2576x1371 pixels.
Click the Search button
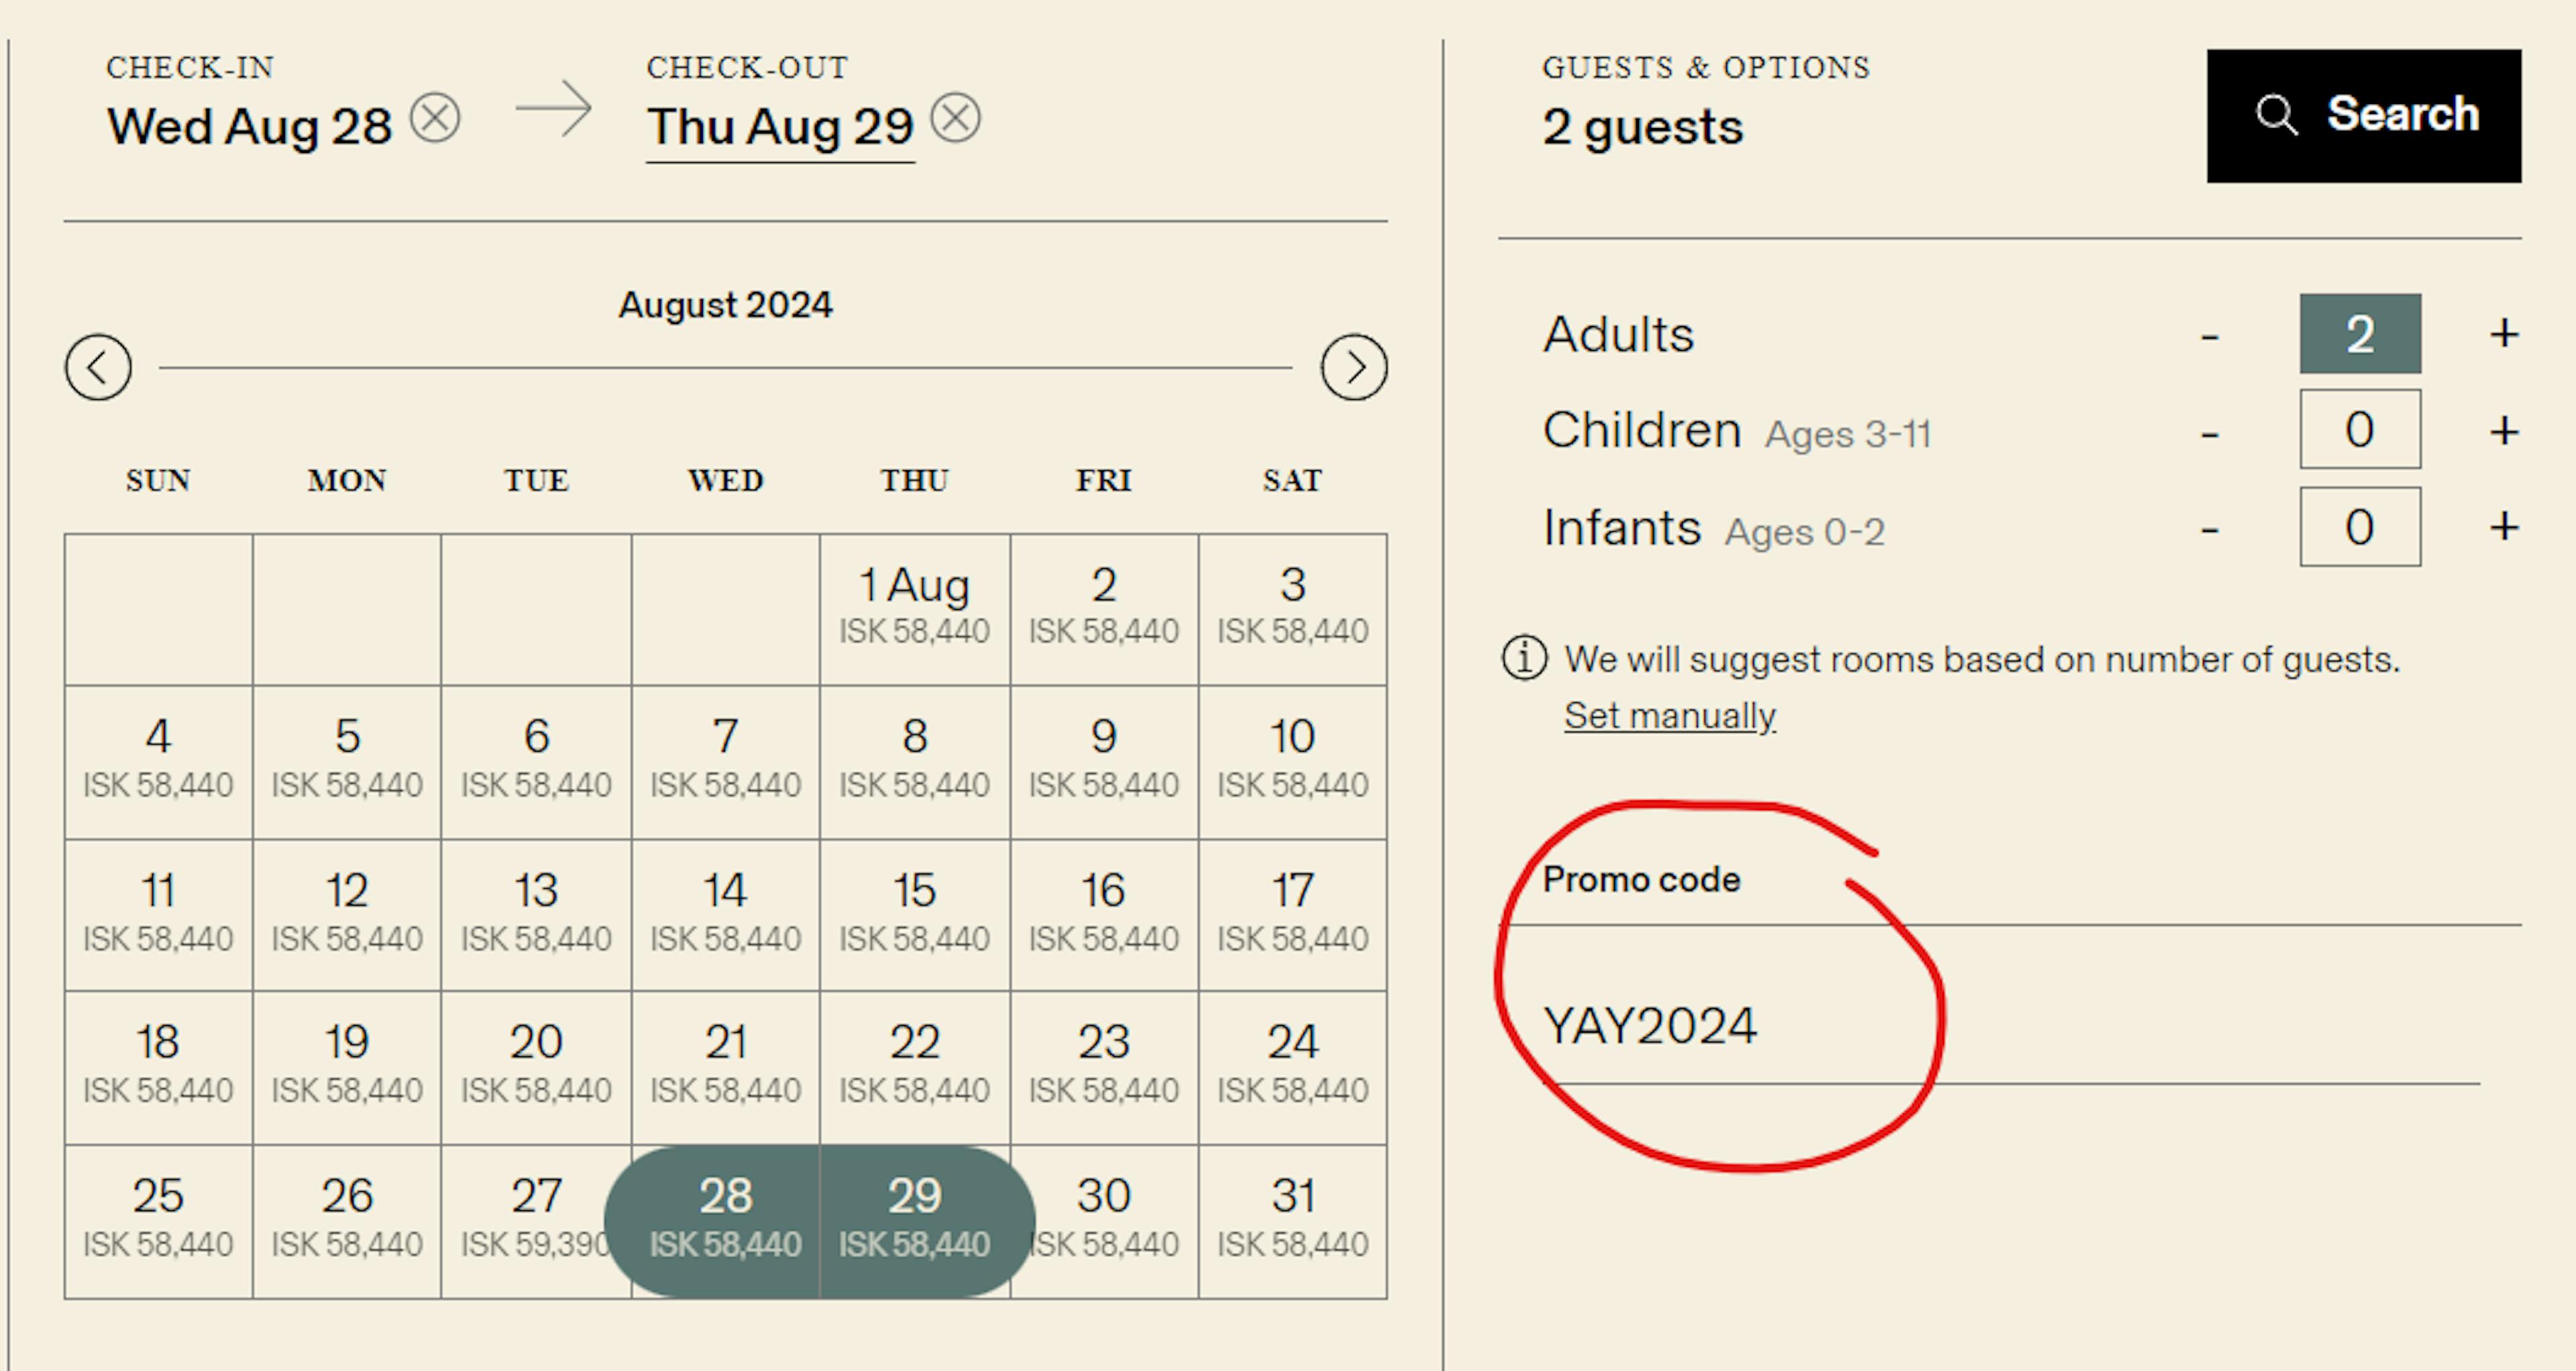coord(2363,116)
